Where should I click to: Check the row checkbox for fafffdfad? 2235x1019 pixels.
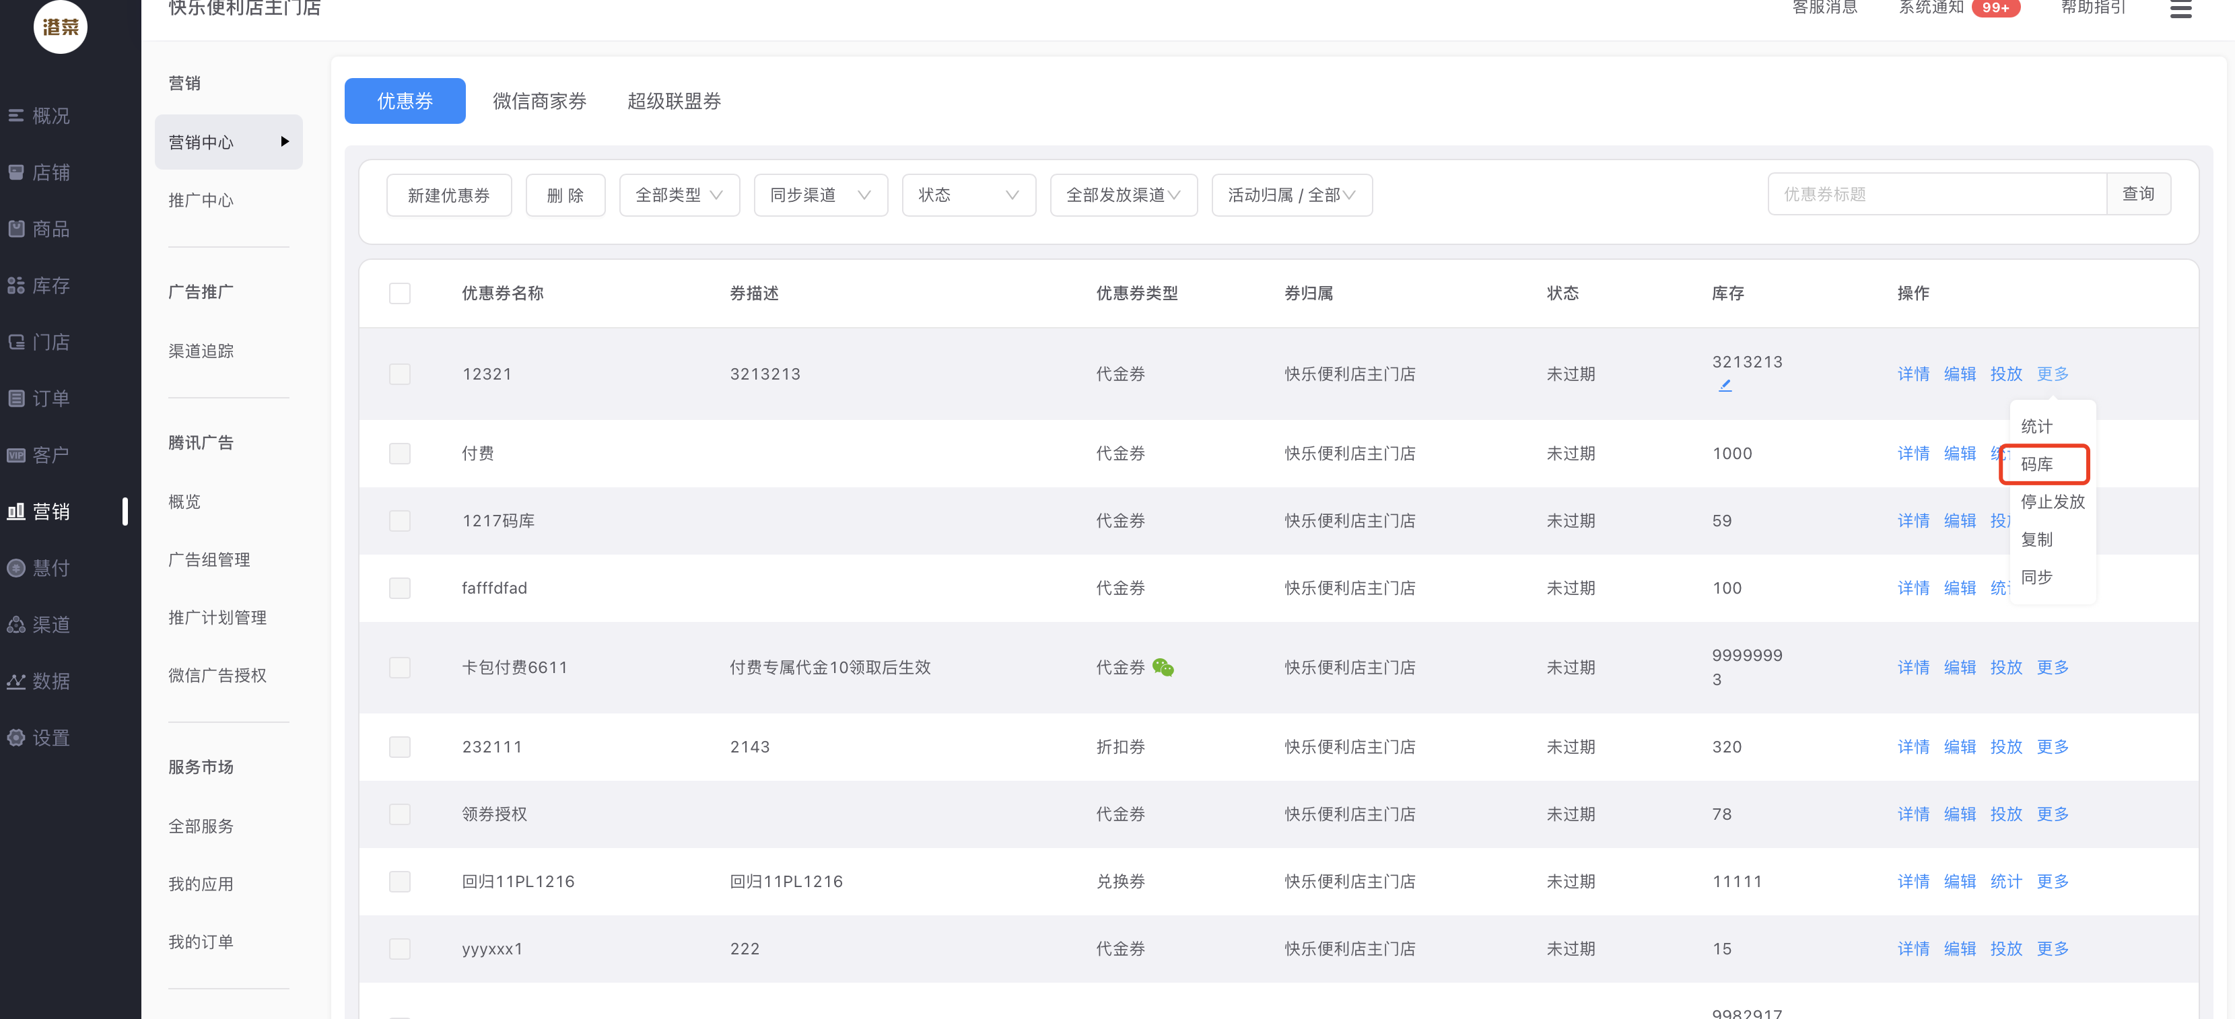pos(399,588)
